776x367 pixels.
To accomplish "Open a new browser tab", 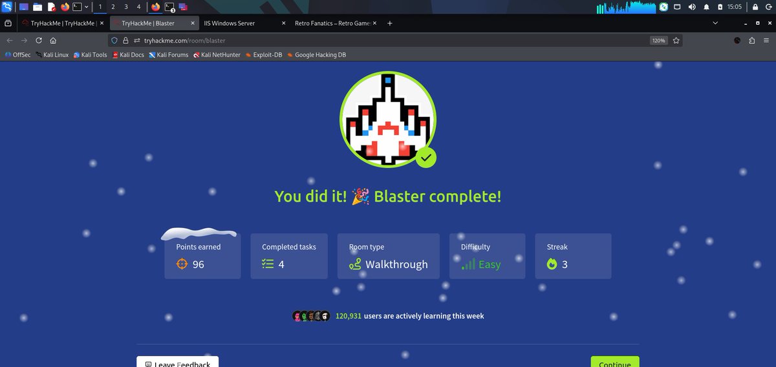I will pos(389,23).
